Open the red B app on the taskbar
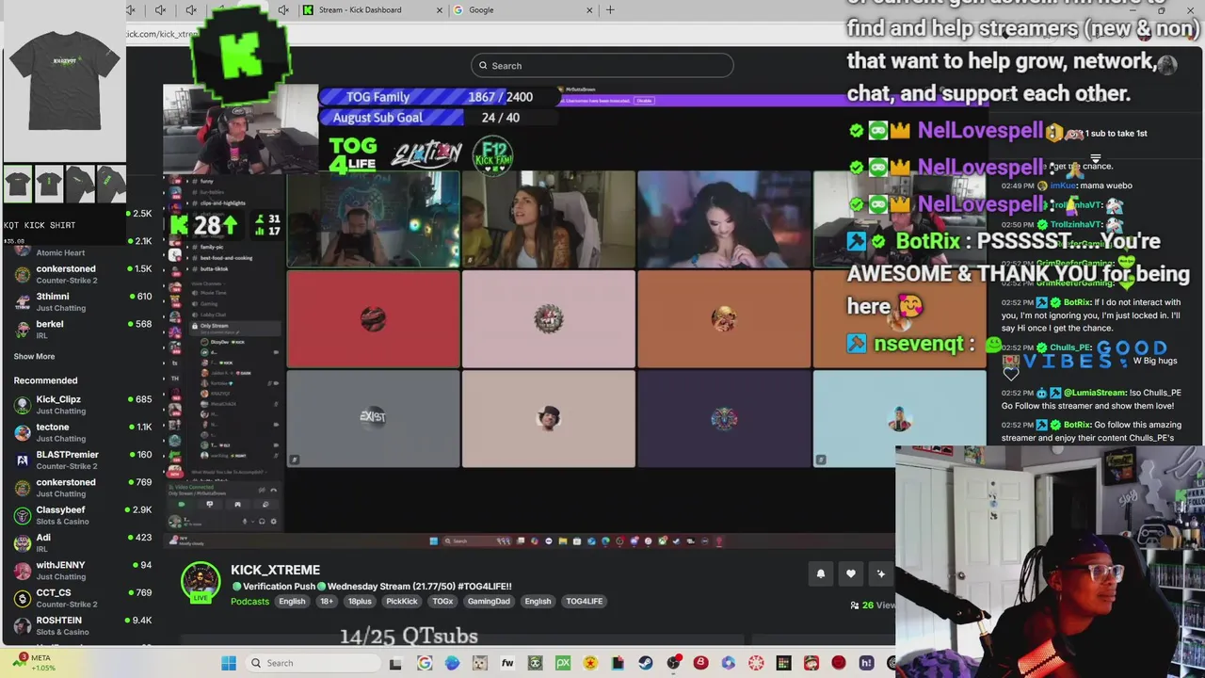 pyautogui.click(x=701, y=663)
